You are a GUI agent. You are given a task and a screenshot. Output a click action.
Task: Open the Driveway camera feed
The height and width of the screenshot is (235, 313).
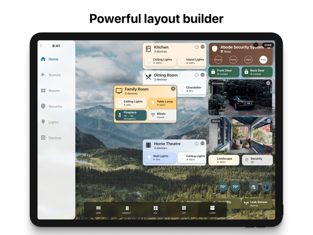(241, 97)
